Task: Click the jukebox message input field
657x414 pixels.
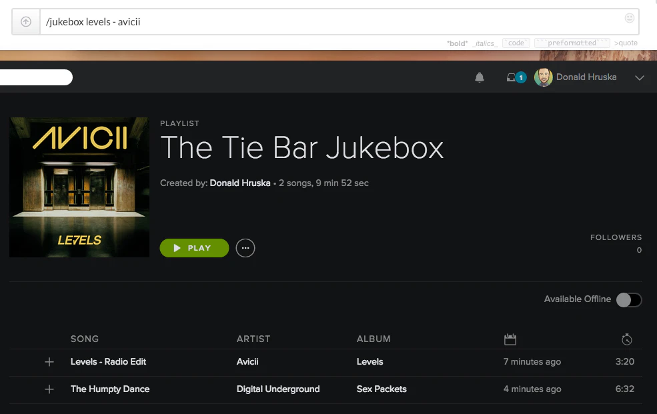Action: [334, 22]
